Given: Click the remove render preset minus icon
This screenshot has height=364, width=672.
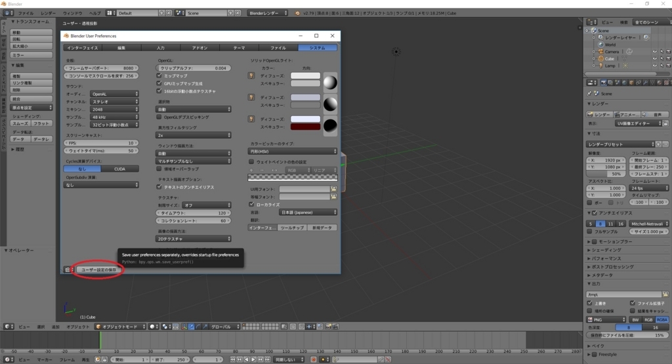Looking at the screenshot, I should 665,144.
